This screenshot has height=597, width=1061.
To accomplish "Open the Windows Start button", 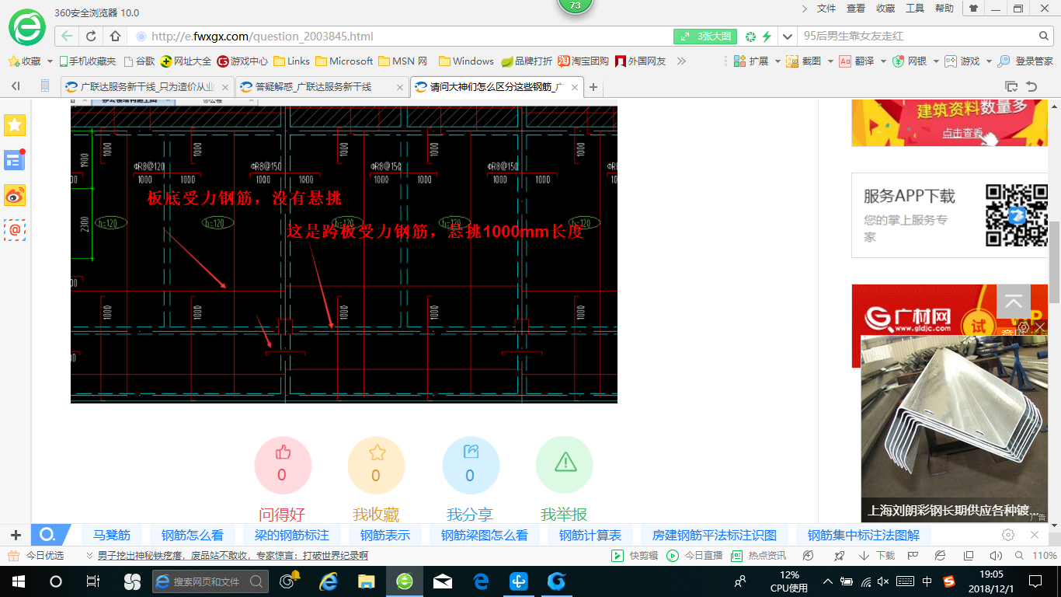I will coord(19,581).
